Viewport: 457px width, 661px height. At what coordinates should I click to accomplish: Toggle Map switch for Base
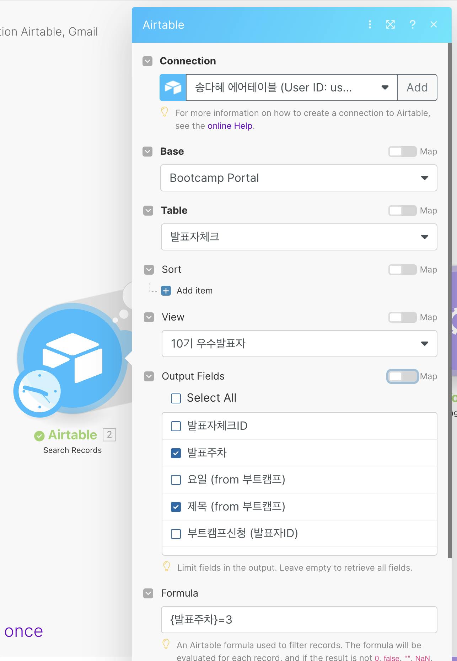click(402, 152)
